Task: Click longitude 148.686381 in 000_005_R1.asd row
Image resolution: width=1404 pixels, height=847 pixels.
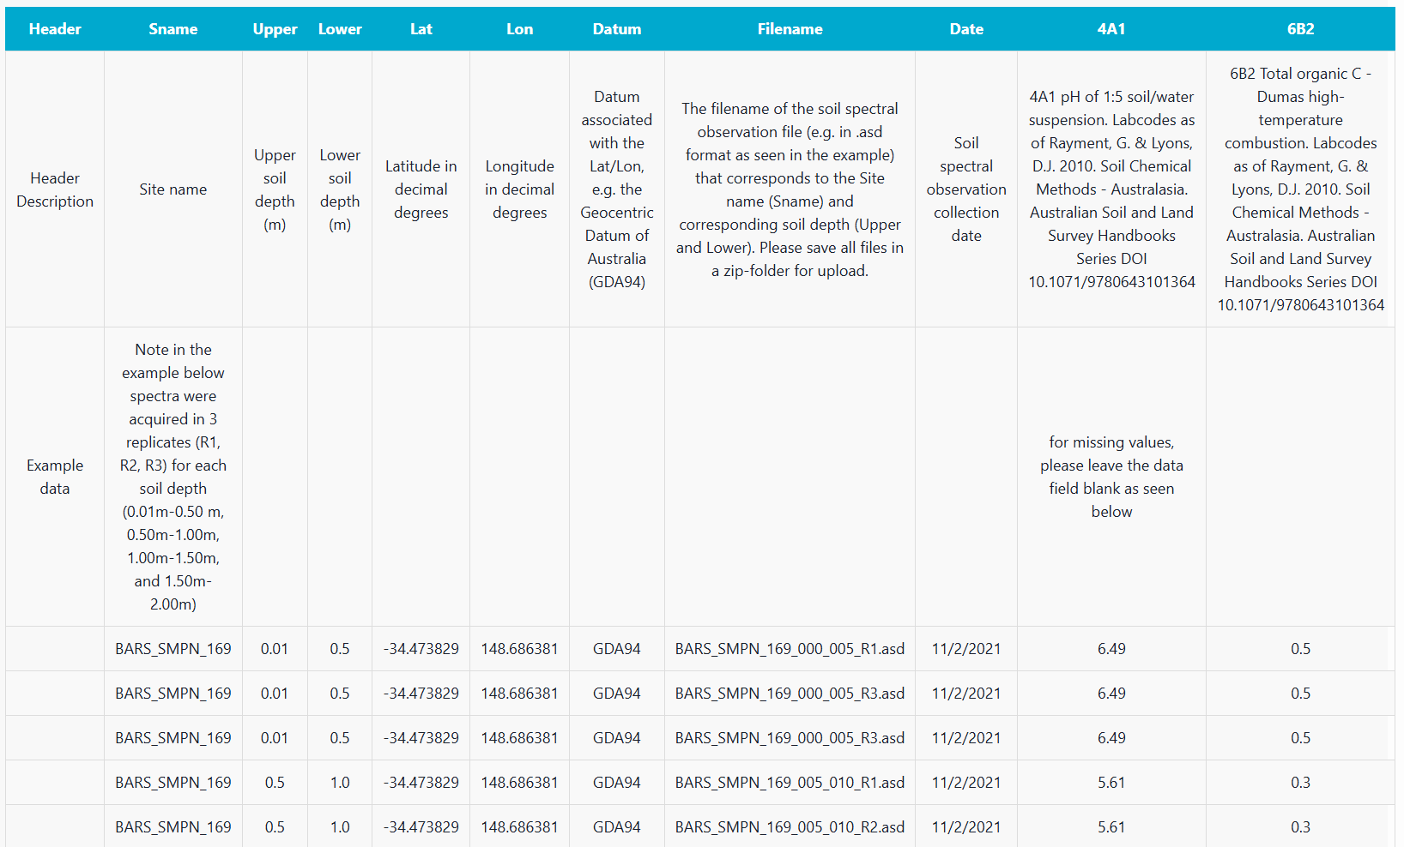Action: (x=519, y=649)
